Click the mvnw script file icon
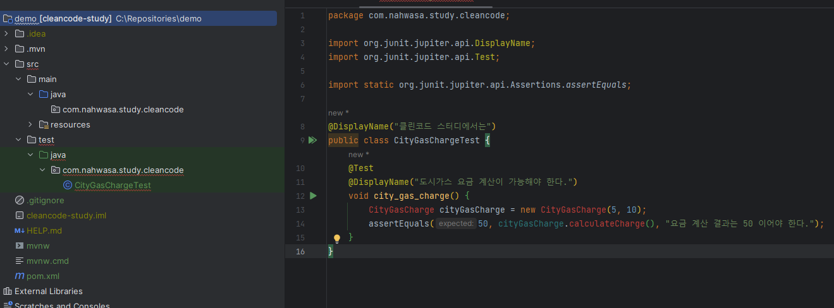The image size is (834, 308). [x=20, y=246]
